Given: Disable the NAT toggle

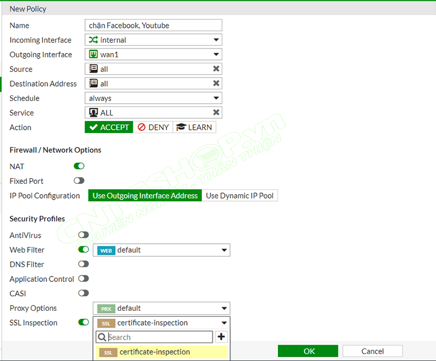Looking at the screenshot, I should pos(78,166).
